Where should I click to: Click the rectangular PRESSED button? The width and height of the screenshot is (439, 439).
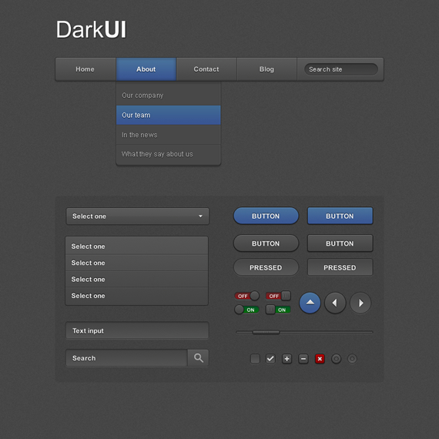340,267
